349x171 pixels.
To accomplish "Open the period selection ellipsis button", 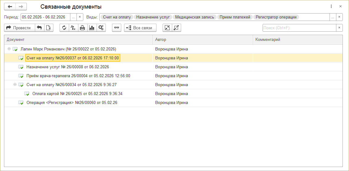I will (73, 17).
